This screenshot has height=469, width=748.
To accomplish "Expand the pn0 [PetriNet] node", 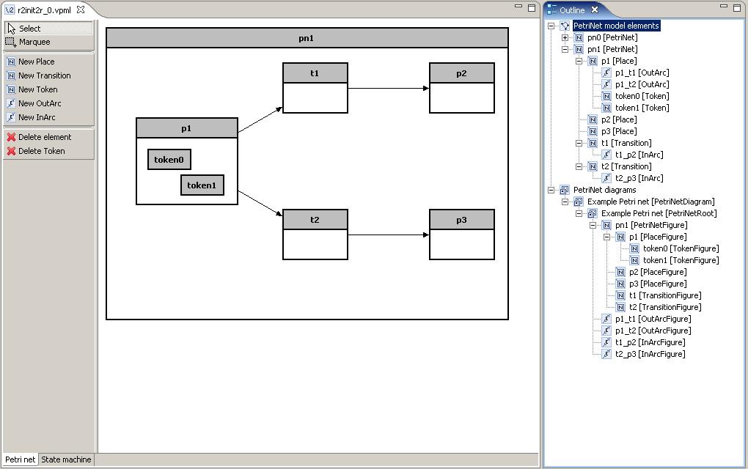I will click(x=565, y=37).
